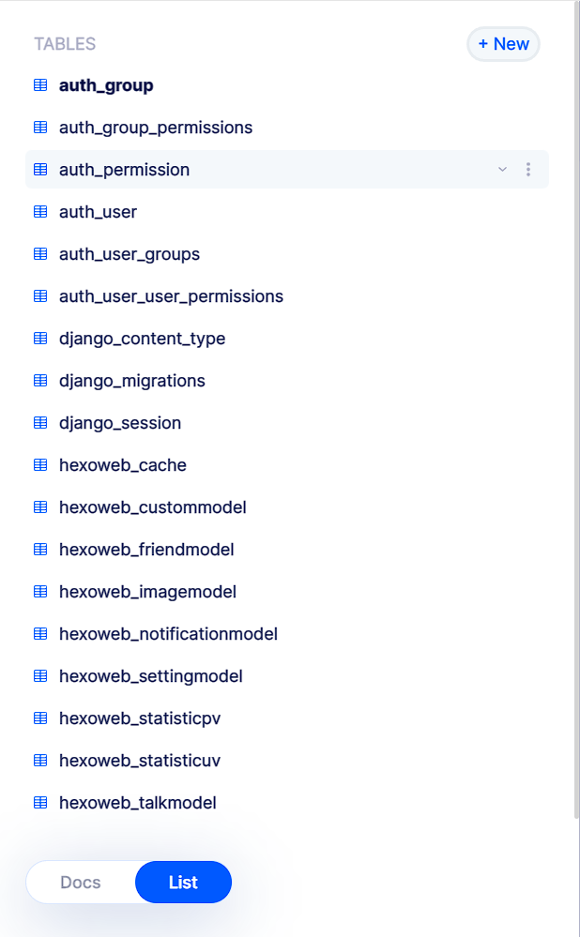Click the table icon next to hexoweb_statisticpv
This screenshot has width=580, height=937.
pyautogui.click(x=39, y=718)
